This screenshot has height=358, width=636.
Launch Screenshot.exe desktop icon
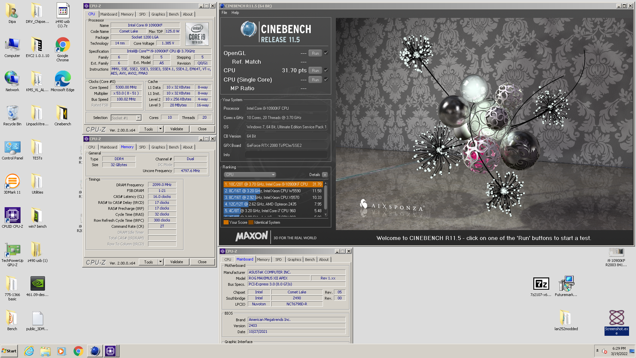(x=616, y=323)
